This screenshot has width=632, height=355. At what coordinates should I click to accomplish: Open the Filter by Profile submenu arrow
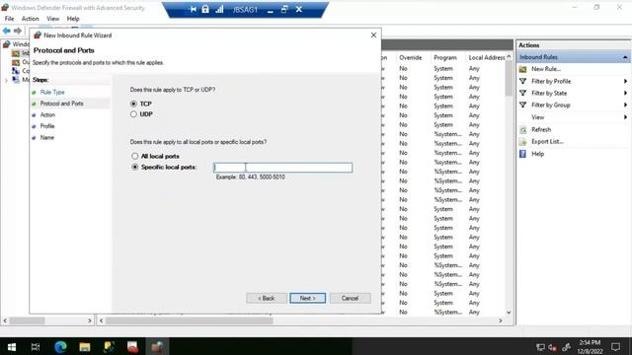pos(625,81)
